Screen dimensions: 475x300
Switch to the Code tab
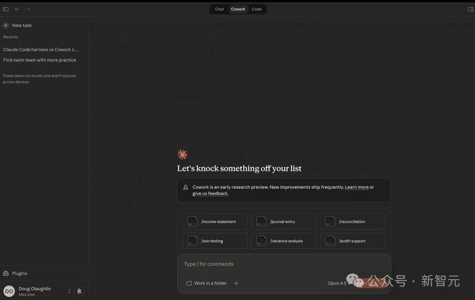pyautogui.click(x=257, y=9)
